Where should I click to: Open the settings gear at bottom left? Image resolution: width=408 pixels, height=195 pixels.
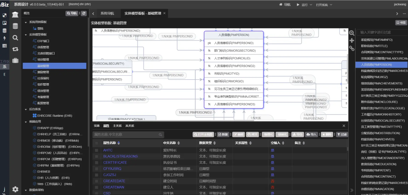15,189
